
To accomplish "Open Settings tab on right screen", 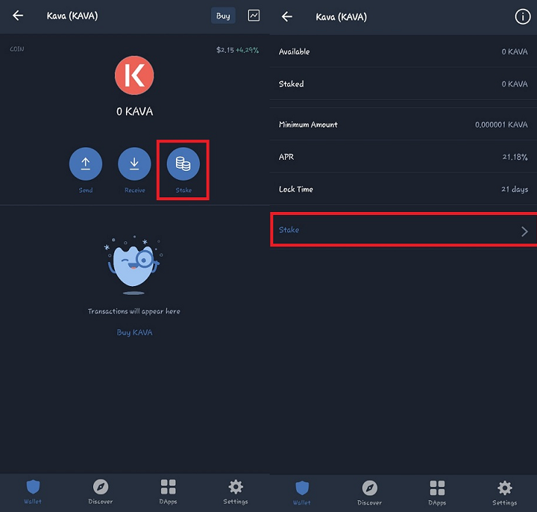I will coord(505,493).
